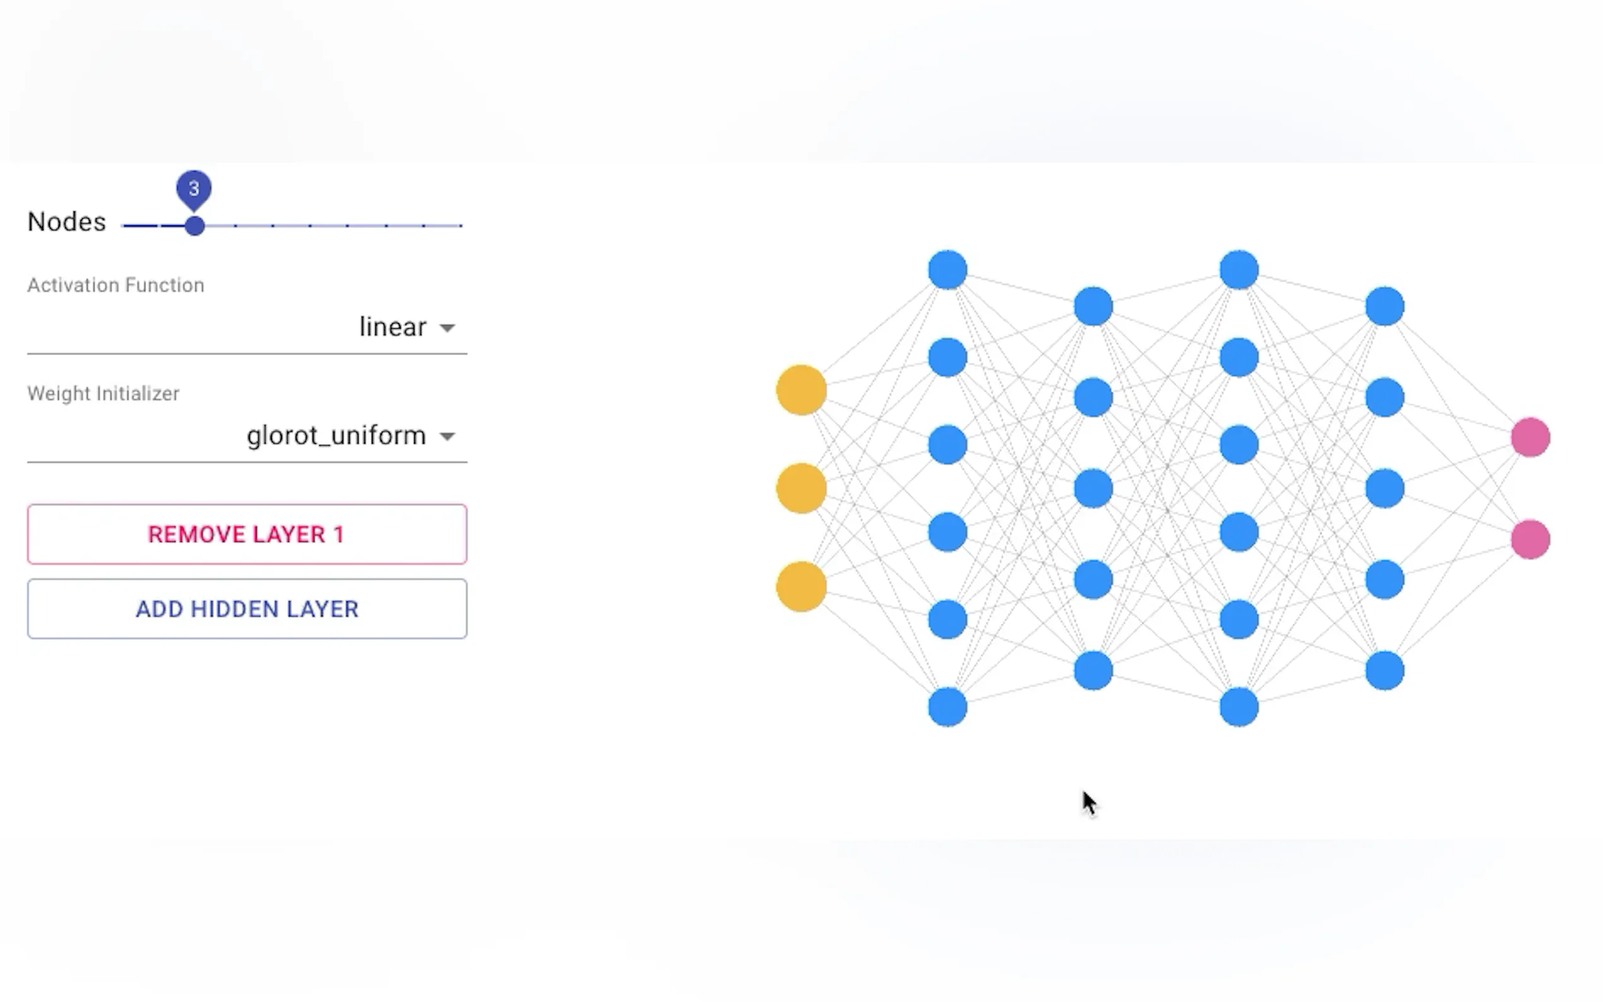Select the upper pink output node
This screenshot has width=1603, height=1002.
click(1530, 437)
